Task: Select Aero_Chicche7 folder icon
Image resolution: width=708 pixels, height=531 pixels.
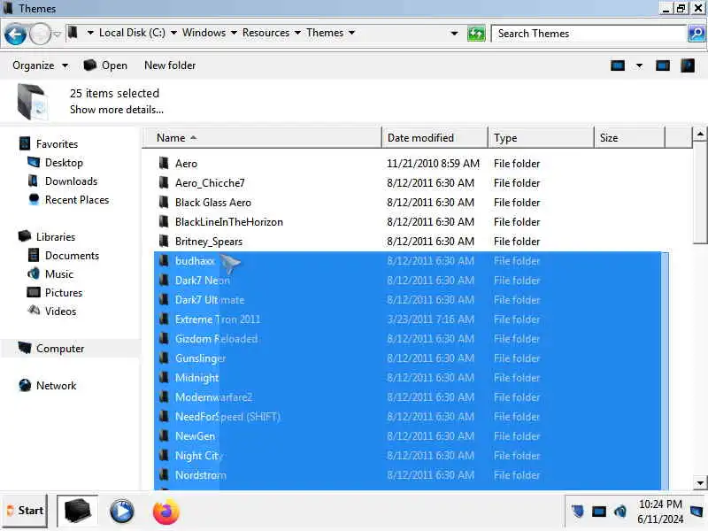Action: click(x=164, y=182)
